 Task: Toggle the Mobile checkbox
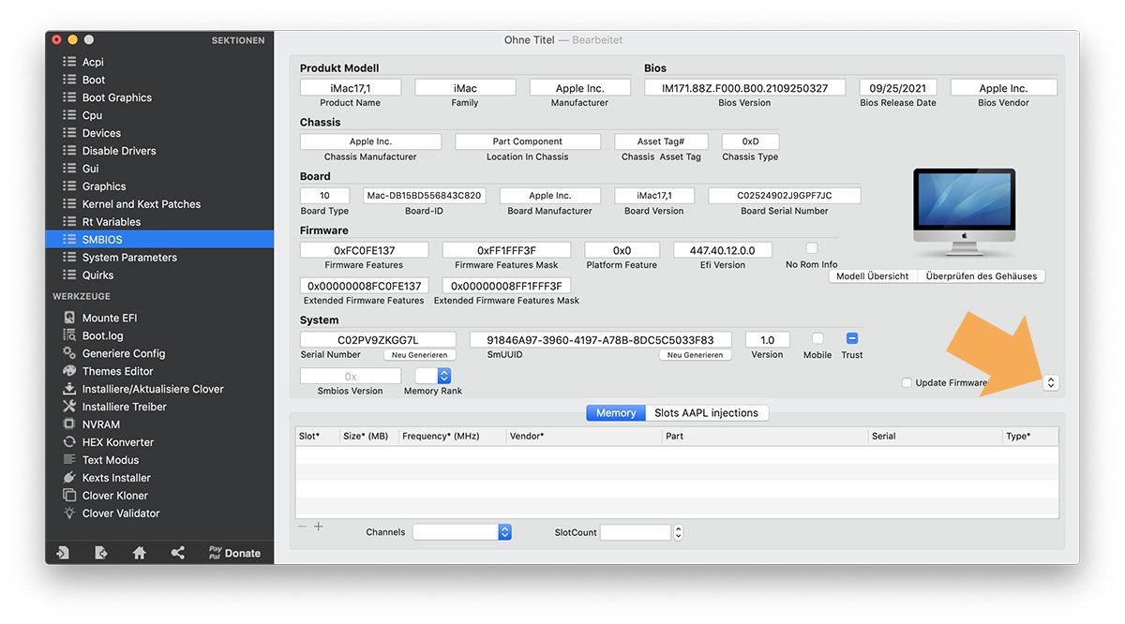tap(817, 338)
